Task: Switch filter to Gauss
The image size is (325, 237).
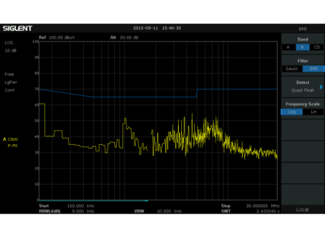Action: (292, 69)
